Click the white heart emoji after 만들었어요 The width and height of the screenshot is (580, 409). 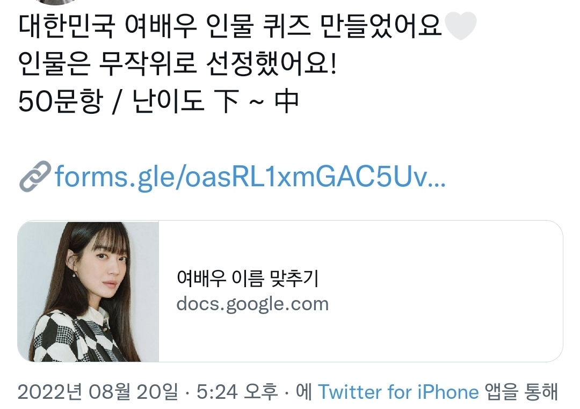click(x=460, y=25)
